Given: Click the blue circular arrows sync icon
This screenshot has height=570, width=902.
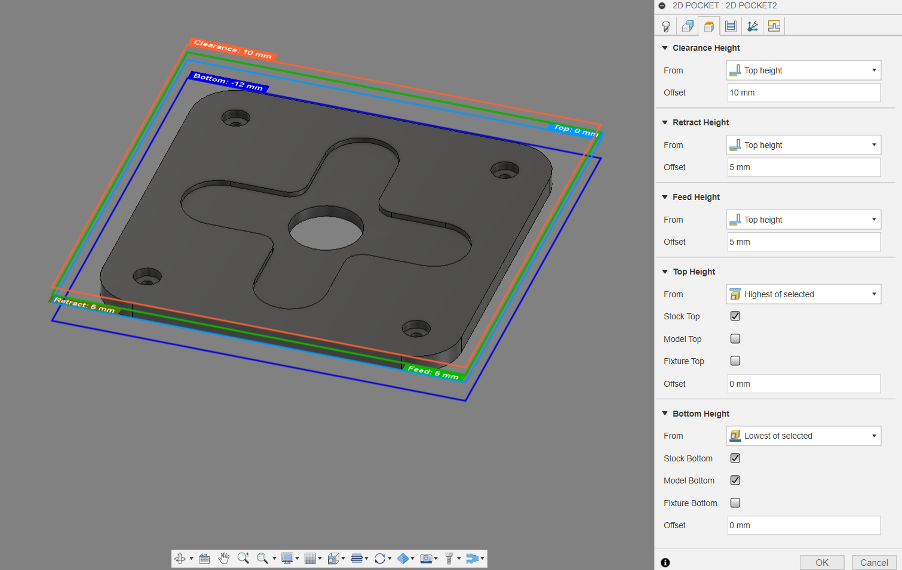Looking at the screenshot, I should click(380, 559).
